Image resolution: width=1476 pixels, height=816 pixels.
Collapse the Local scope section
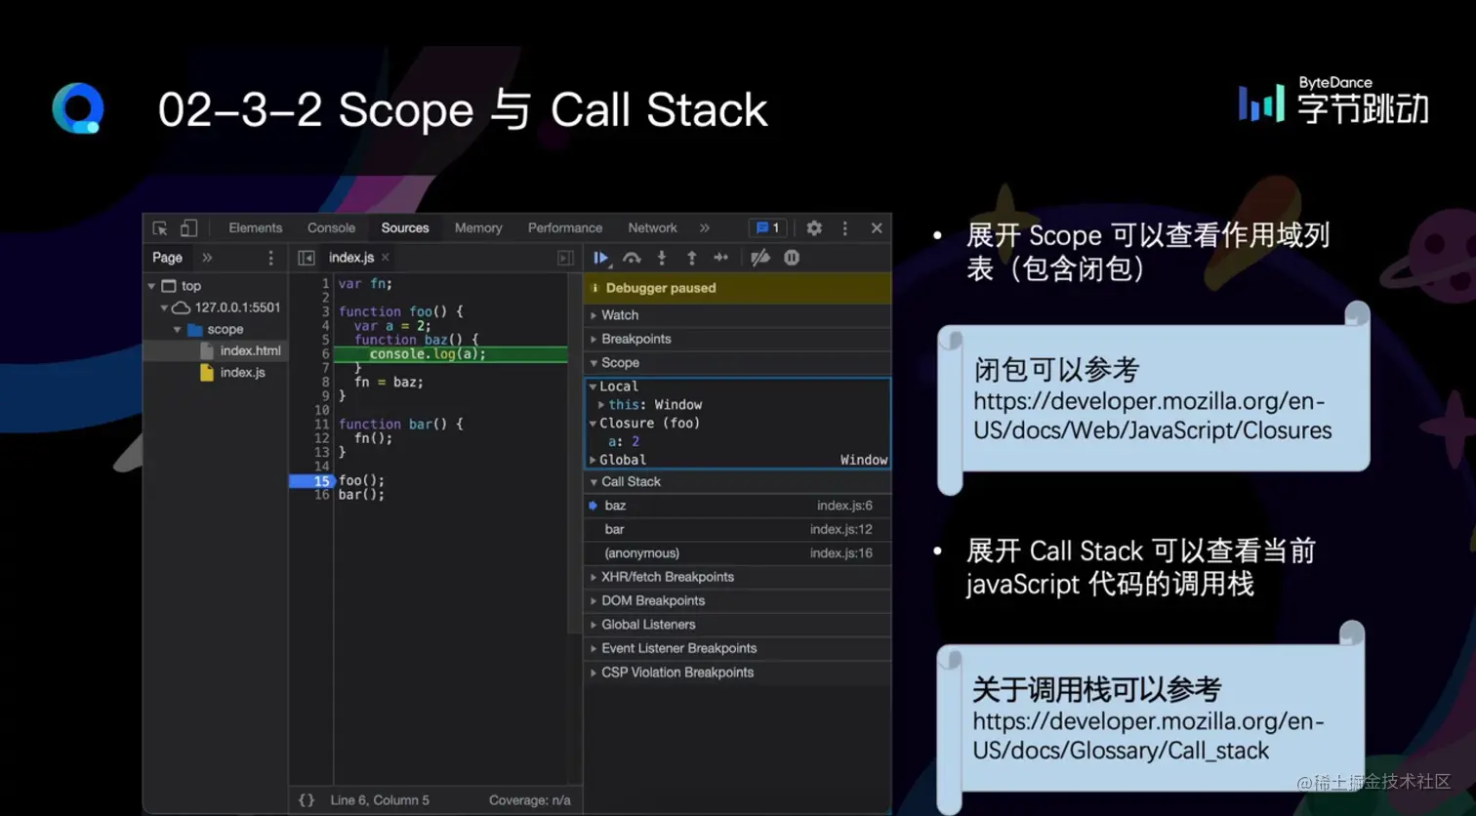593,387
